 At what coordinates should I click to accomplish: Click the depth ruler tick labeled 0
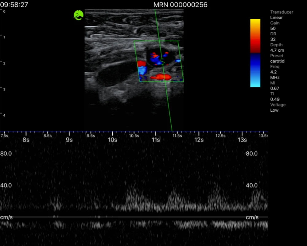[4, 12]
